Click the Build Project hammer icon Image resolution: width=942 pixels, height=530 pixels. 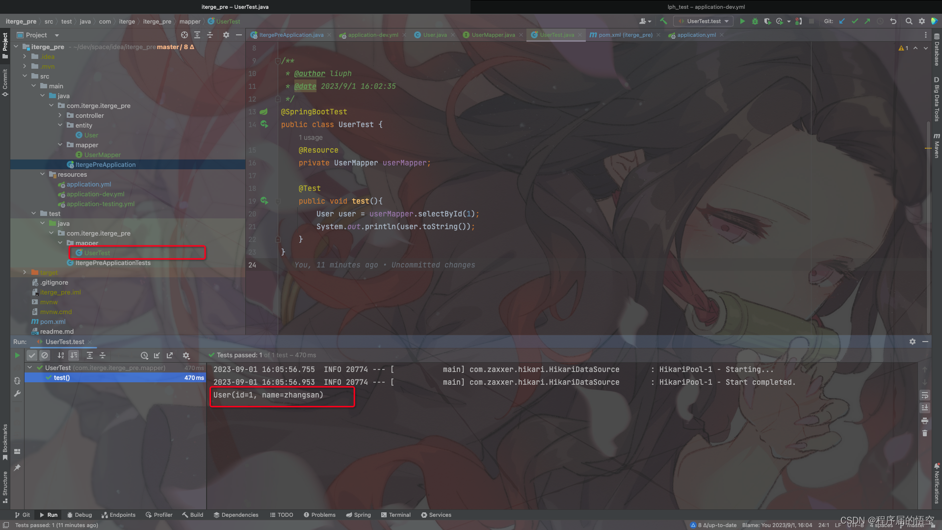pyautogui.click(x=663, y=21)
